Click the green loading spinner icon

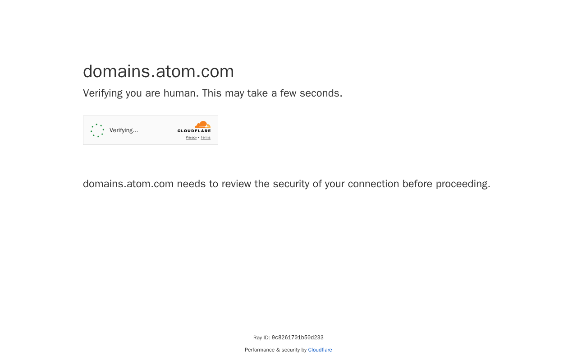pyautogui.click(x=97, y=130)
